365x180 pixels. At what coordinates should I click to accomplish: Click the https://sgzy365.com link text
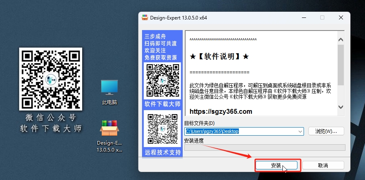coord(221,112)
